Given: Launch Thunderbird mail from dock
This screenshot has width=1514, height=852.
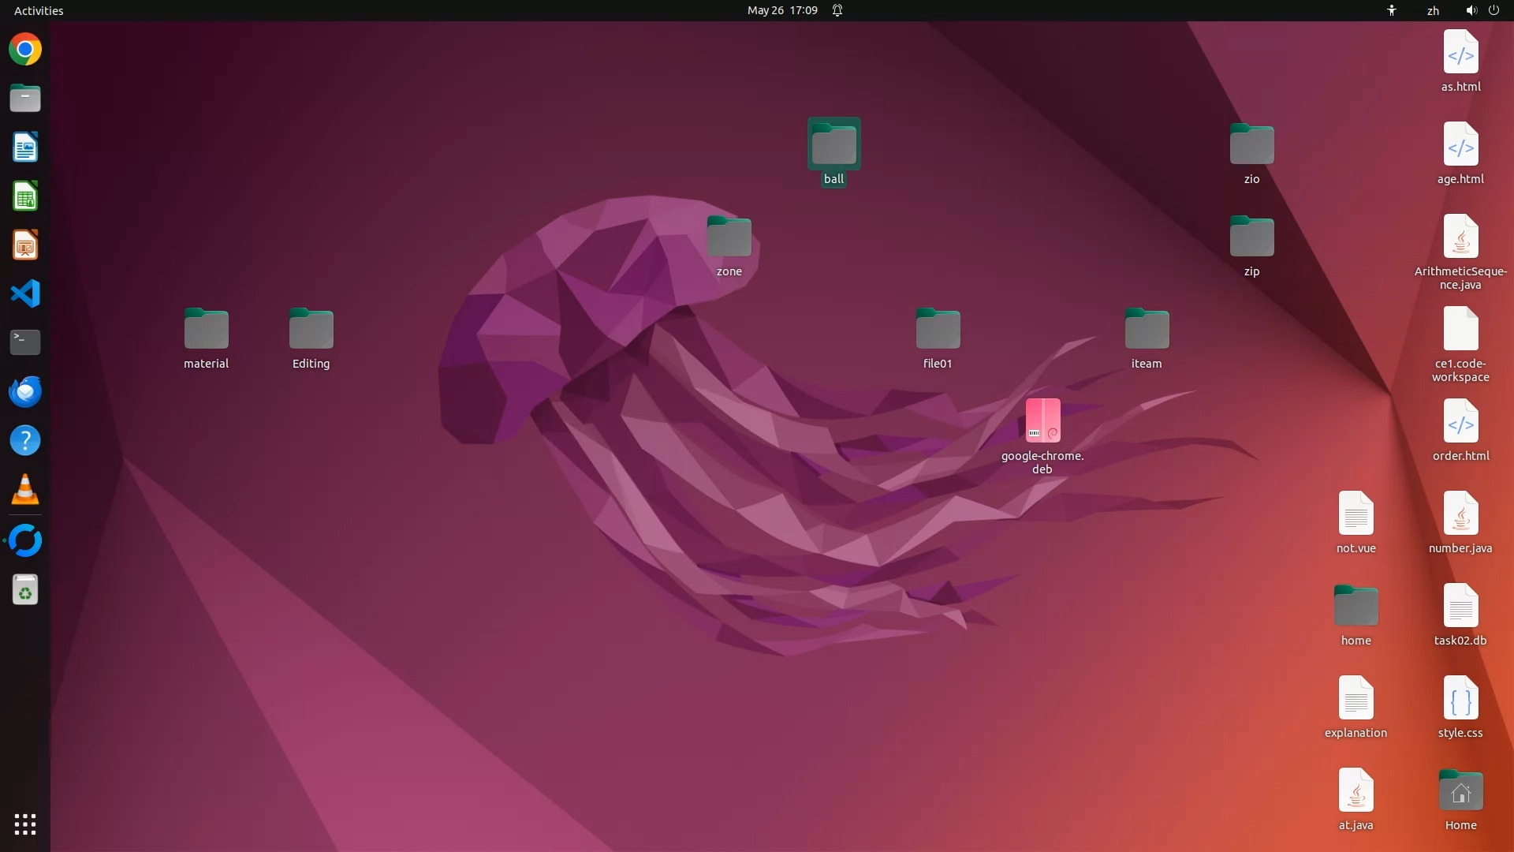Looking at the screenshot, I should point(25,391).
